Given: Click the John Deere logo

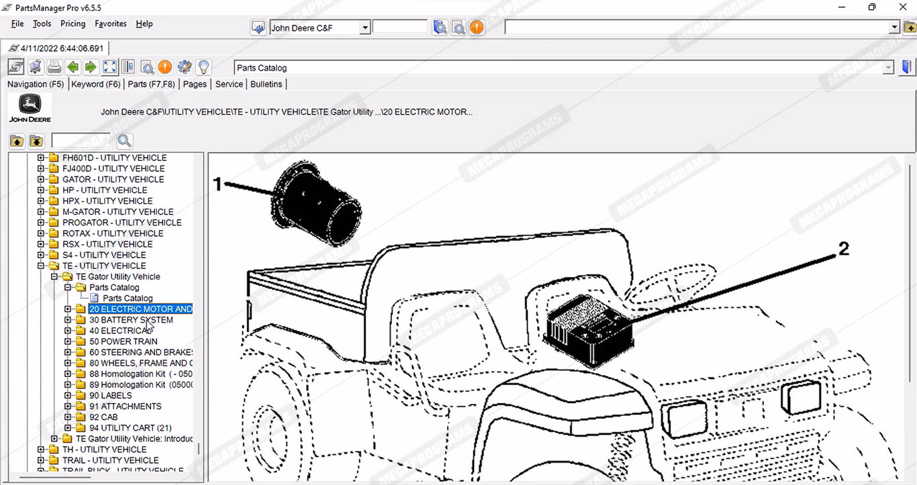Looking at the screenshot, I should click(30, 108).
